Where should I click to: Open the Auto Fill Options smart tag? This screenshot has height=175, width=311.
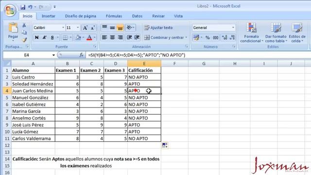[165, 145]
